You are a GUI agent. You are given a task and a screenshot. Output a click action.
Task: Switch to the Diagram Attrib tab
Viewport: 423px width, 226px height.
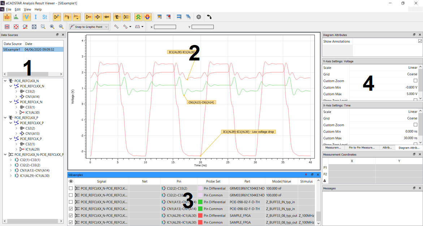click(409, 148)
